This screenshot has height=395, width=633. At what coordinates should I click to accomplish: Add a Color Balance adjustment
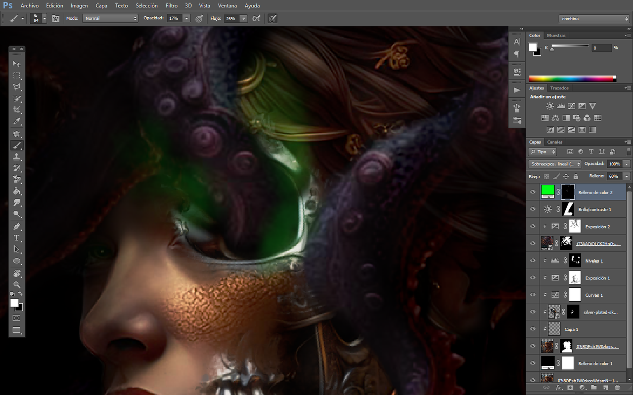click(555, 118)
